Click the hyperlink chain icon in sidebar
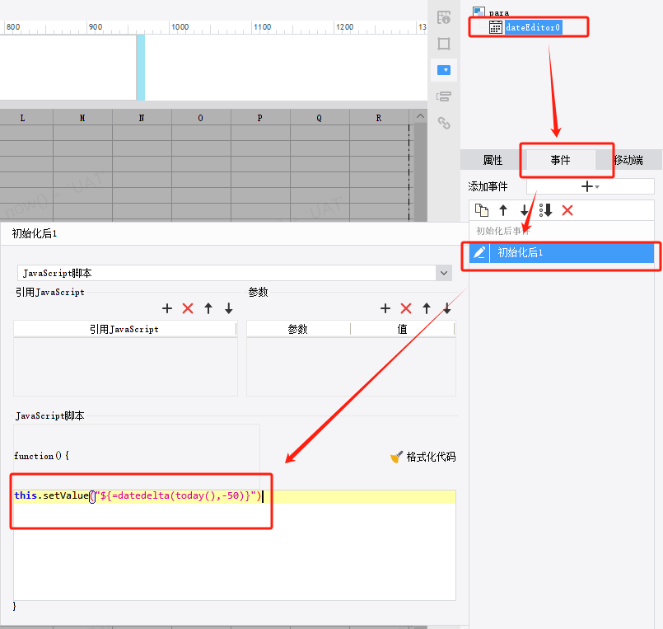663x629 pixels. click(x=444, y=123)
